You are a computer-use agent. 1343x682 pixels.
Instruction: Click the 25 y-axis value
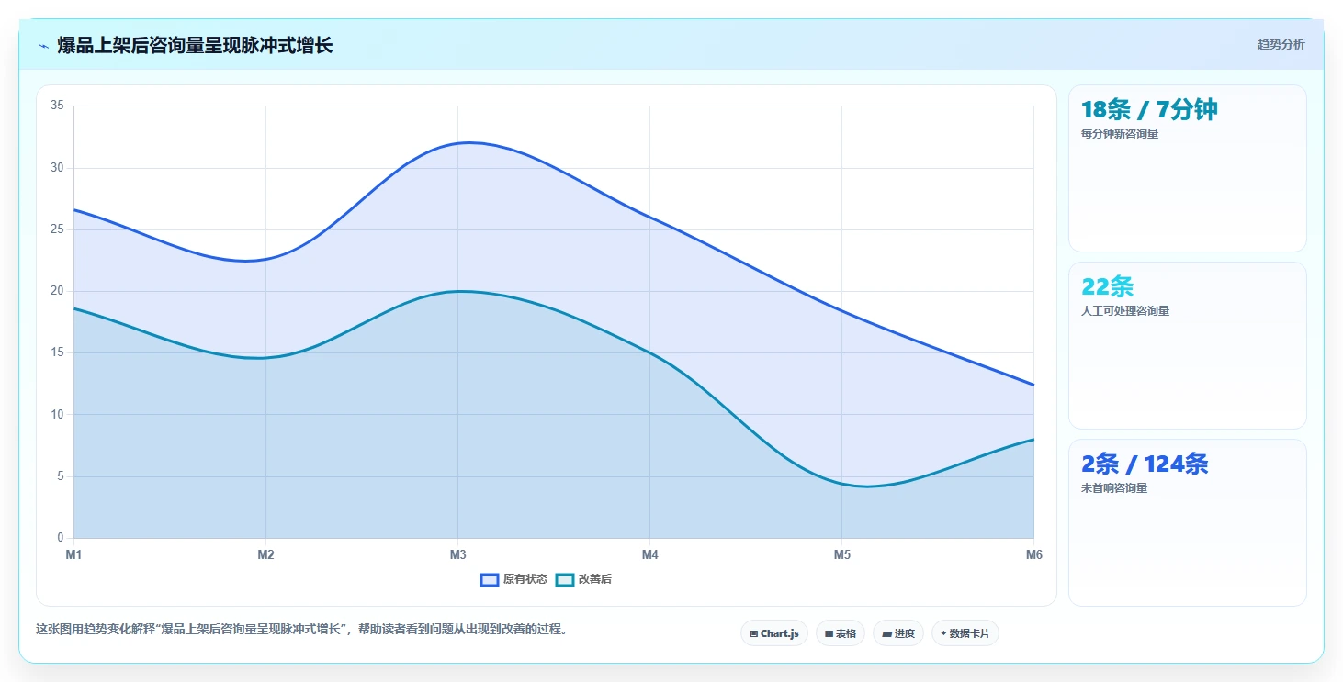57,229
